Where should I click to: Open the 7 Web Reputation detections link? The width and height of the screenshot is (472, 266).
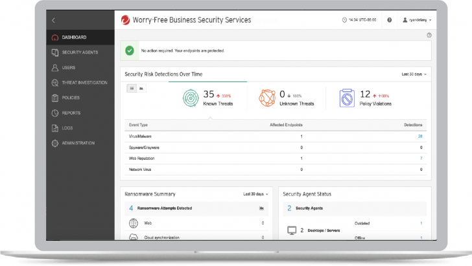pos(421,159)
